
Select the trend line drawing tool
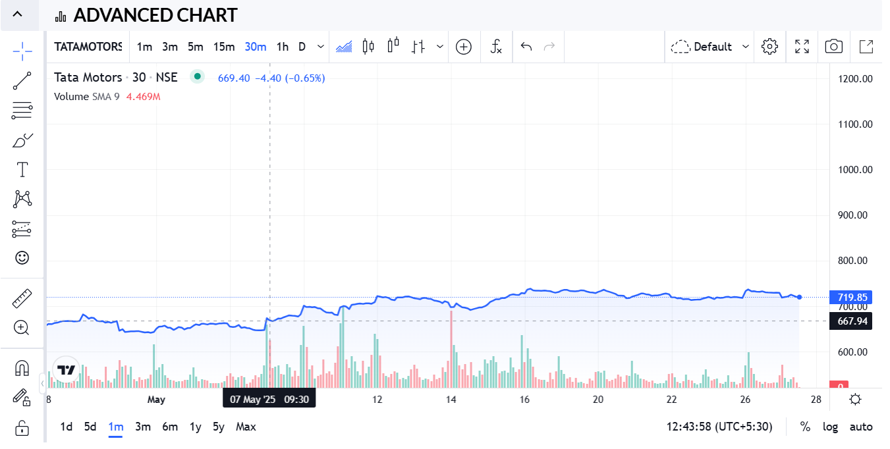22,81
